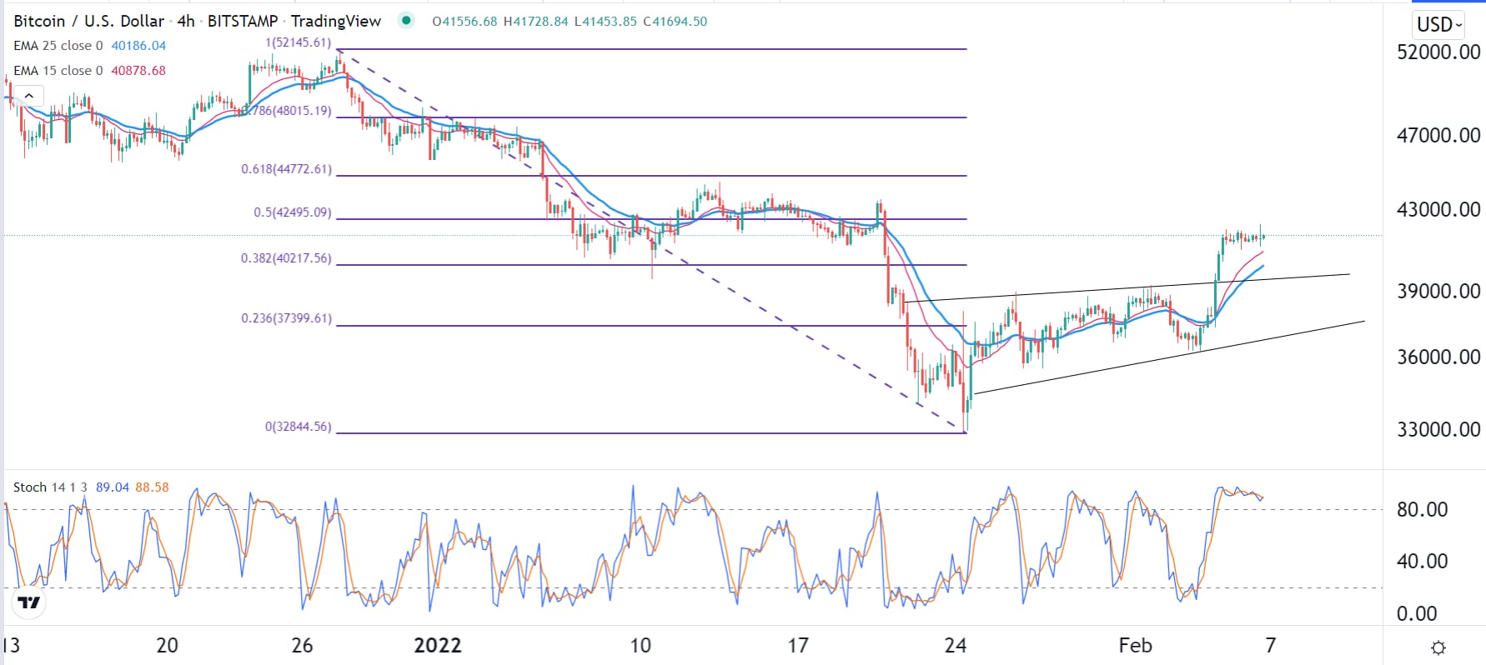Click the Feb label on the time axis
Viewport: 1486px width, 665px height.
(1135, 645)
